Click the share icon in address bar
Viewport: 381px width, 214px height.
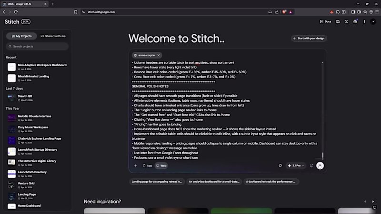277,12
